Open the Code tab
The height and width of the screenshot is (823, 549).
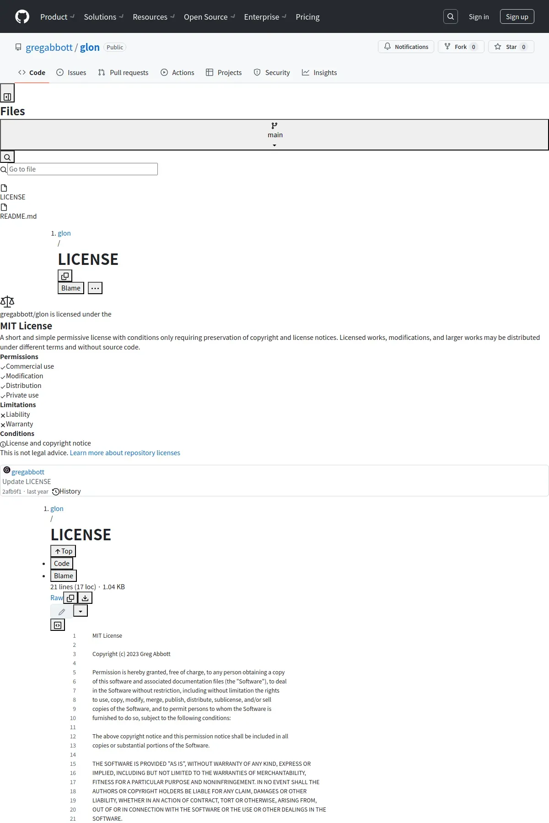[32, 73]
